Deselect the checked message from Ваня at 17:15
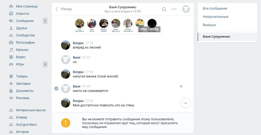Viewport: 261px width, 135px height. click(56, 89)
